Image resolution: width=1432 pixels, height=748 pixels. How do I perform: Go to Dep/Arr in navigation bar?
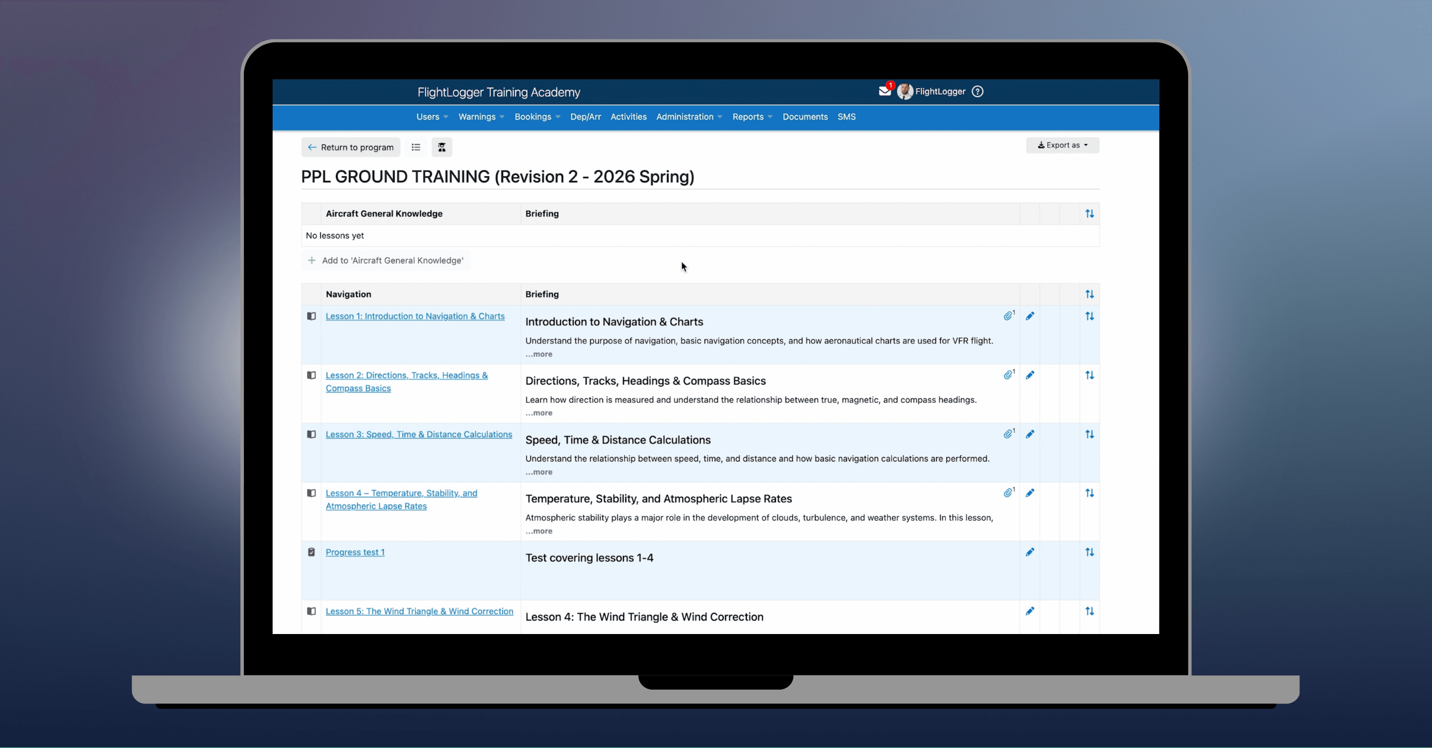(x=586, y=117)
